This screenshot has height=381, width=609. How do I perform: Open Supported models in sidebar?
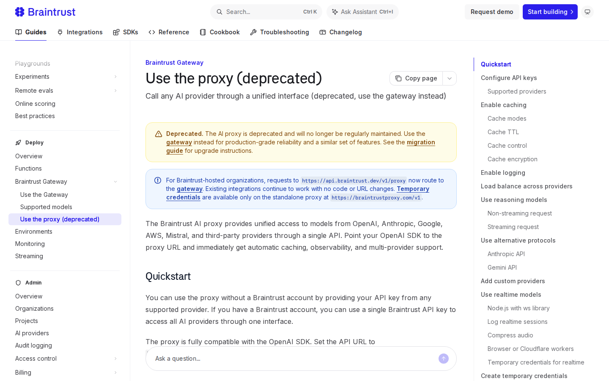click(46, 207)
